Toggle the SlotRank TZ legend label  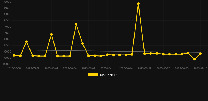[x=109, y=75]
